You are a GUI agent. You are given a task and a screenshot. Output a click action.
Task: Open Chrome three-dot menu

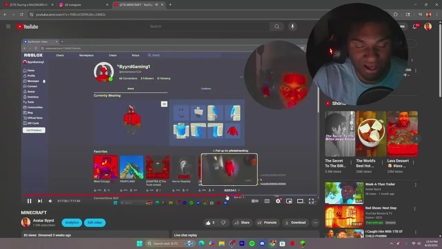pyautogui.click(x=437, y=15)
